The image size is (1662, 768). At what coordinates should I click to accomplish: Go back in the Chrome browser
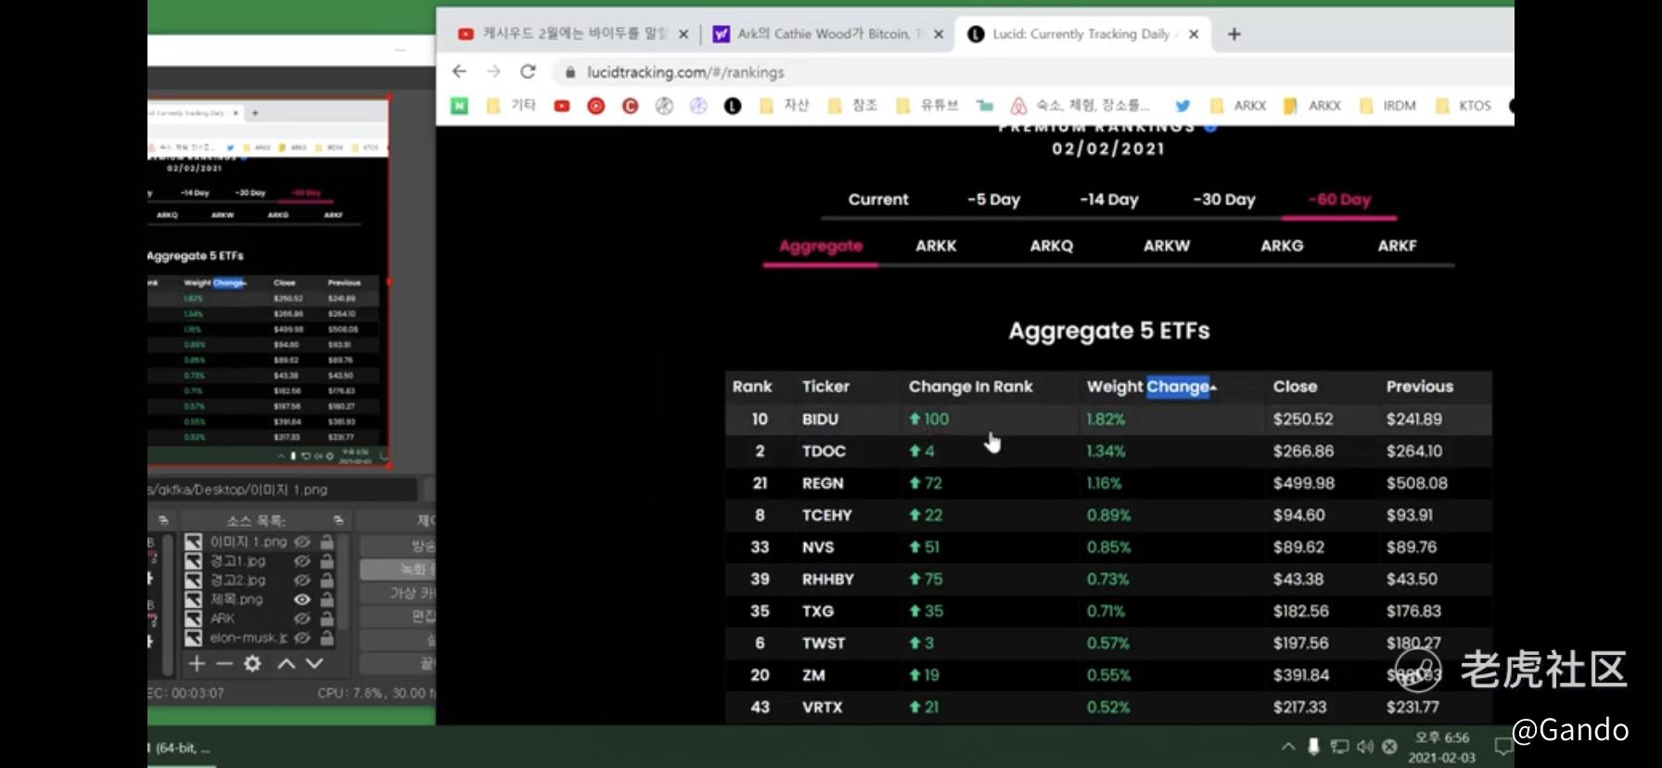point(459,71)
